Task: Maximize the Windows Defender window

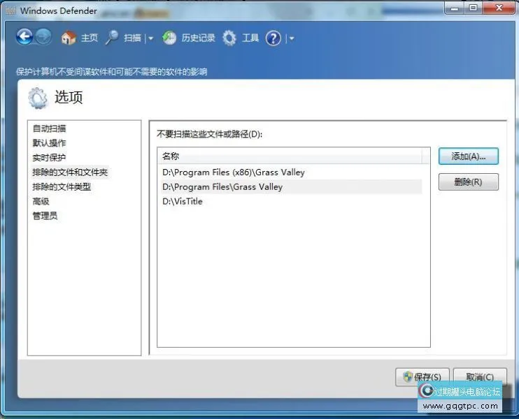Action: (474, 8)
